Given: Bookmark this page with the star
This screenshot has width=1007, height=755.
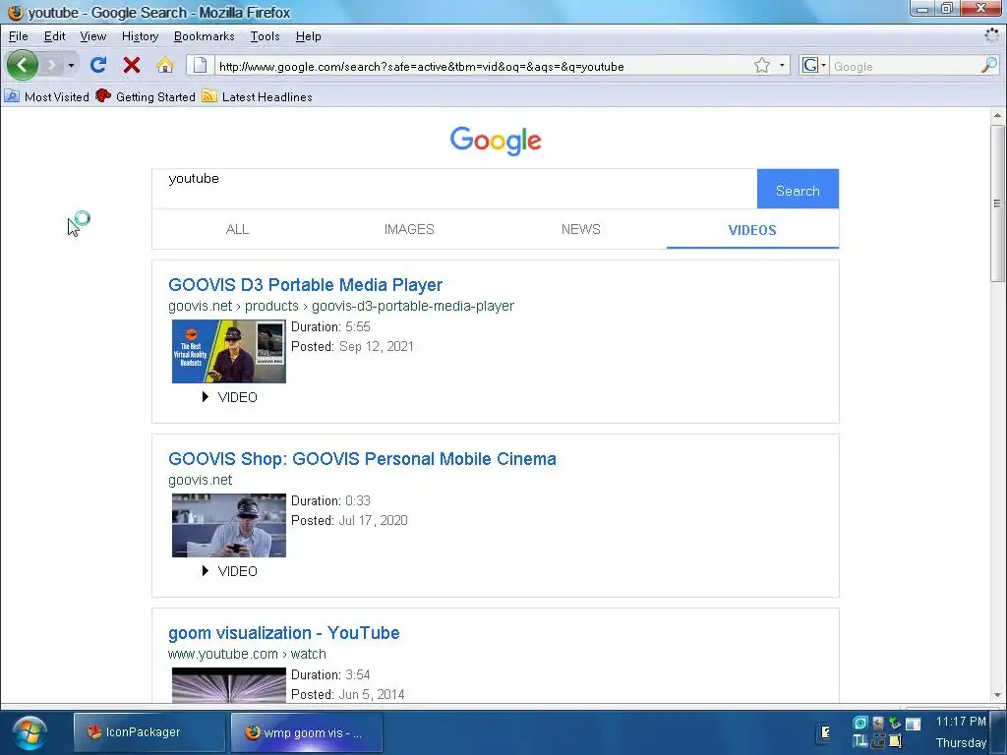Looking at the screenshot, I should tap(762, 66).
